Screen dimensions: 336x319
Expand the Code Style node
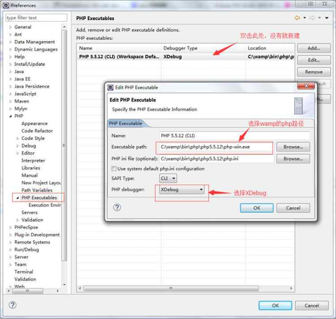click(x=17, y=138)
